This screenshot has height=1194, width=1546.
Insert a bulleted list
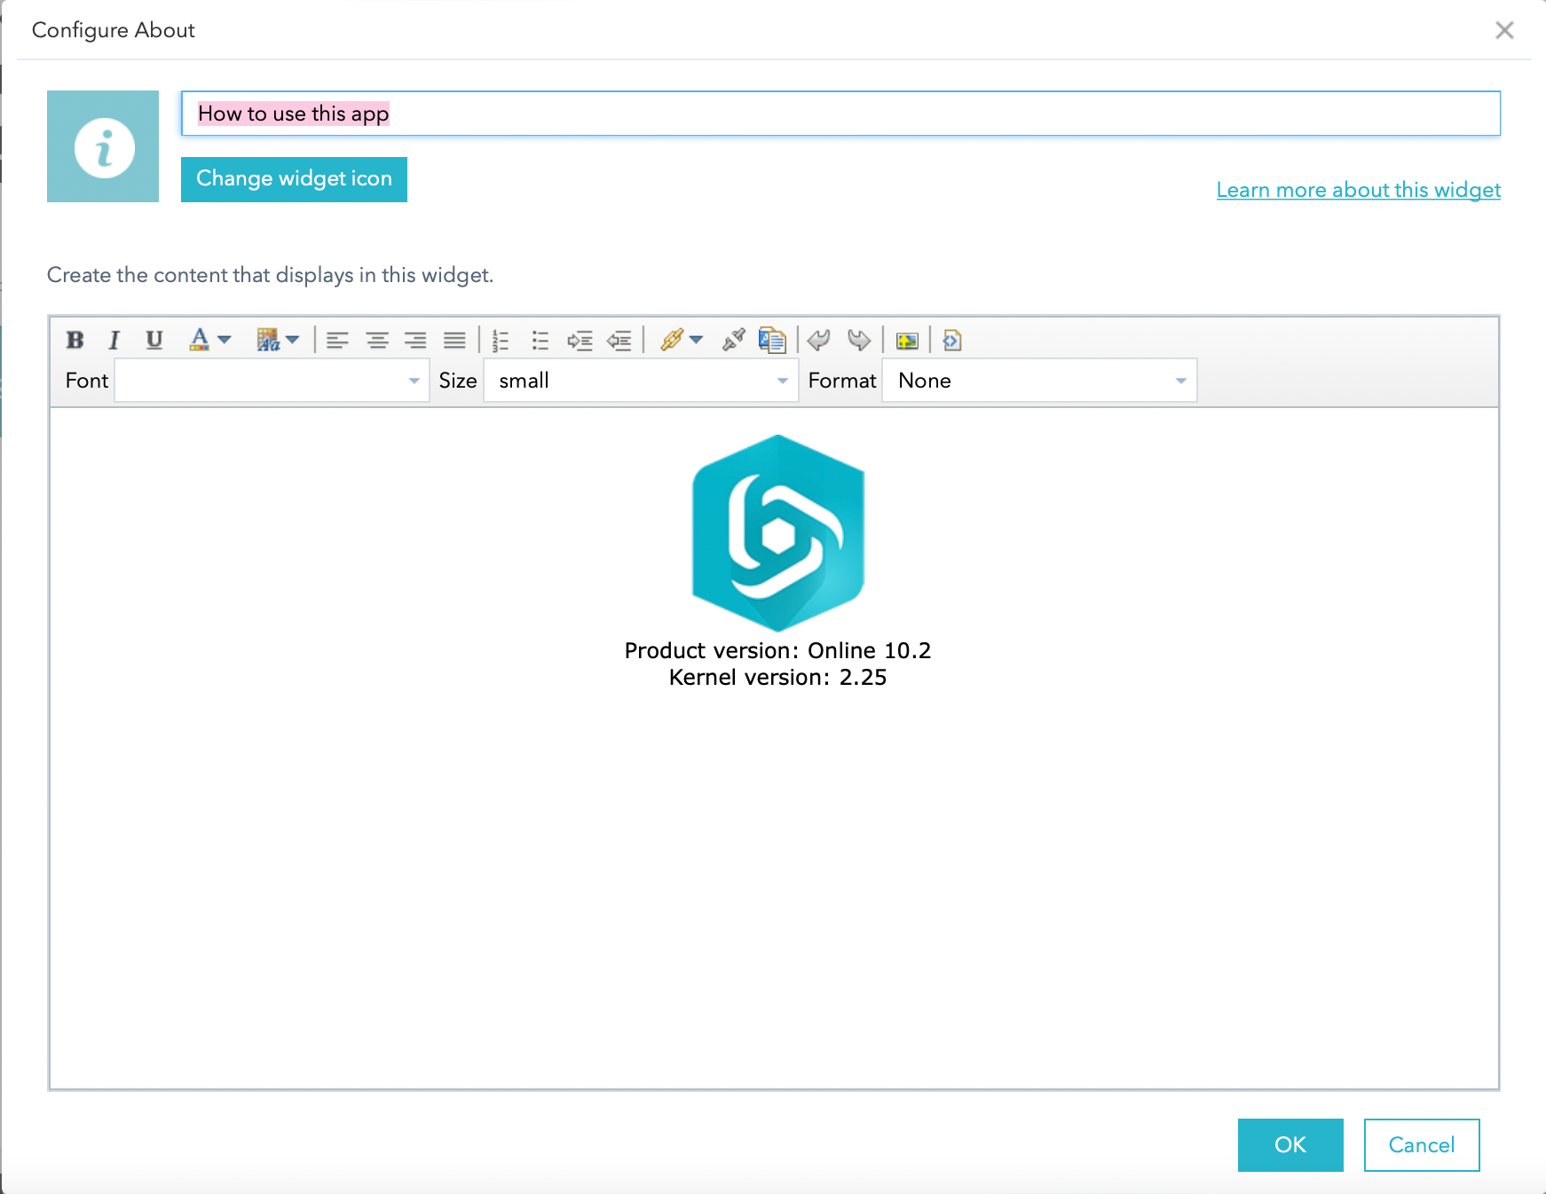click(x=540, y=341)
